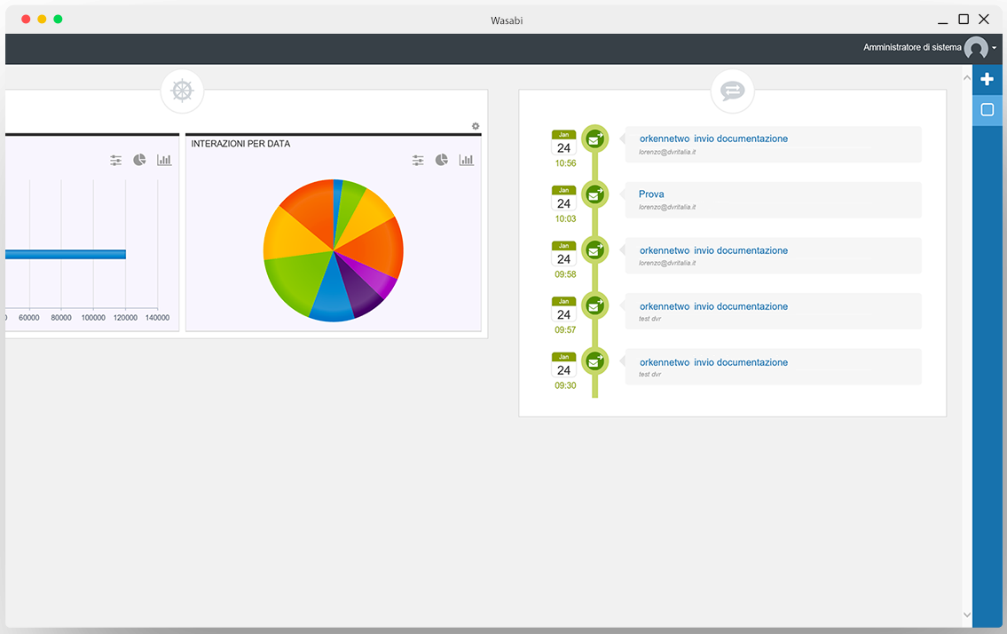The image size is (1007, 634).
Task: Click the Jan 24 calendar badge at 09:30
Action: [x=564, y=365]
